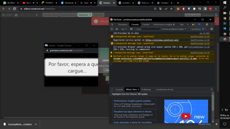Click Mostrar todo downloads link
The width and height of the screenshot is (230, 129).
click(x=204, y=124)
